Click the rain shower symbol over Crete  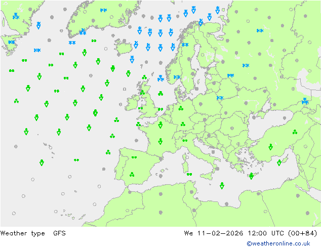click(251, 176)
